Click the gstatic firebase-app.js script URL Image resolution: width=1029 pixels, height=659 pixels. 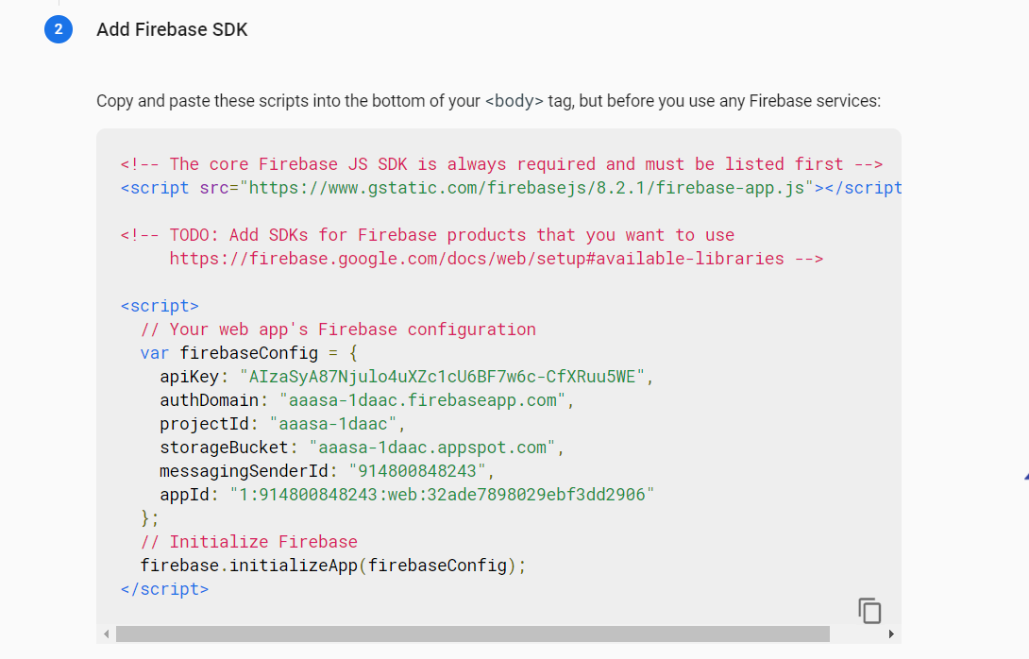pos(527,188)
